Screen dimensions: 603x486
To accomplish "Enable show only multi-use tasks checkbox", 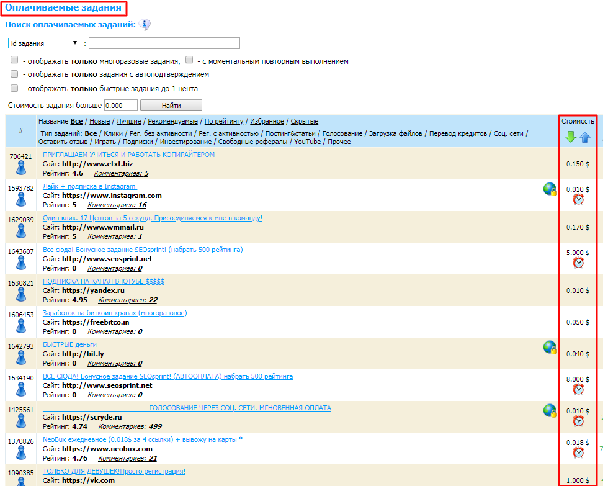I will (x=14, y=60).
